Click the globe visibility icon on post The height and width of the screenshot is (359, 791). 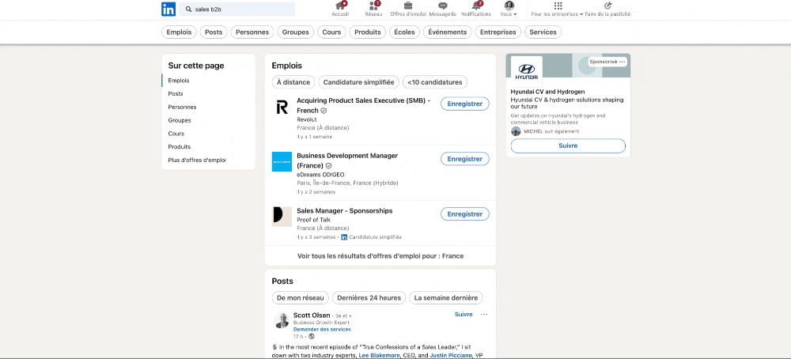click(x=311, y=336)
